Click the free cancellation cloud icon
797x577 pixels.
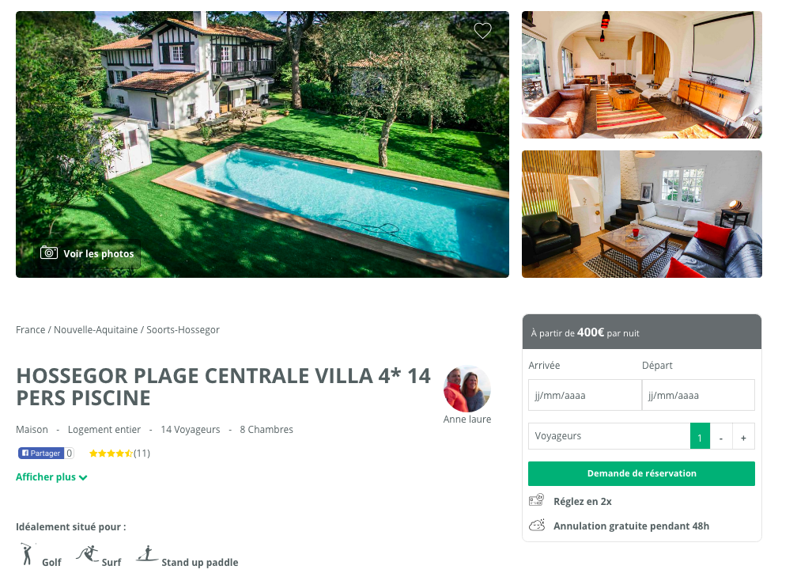coord(537,525)
